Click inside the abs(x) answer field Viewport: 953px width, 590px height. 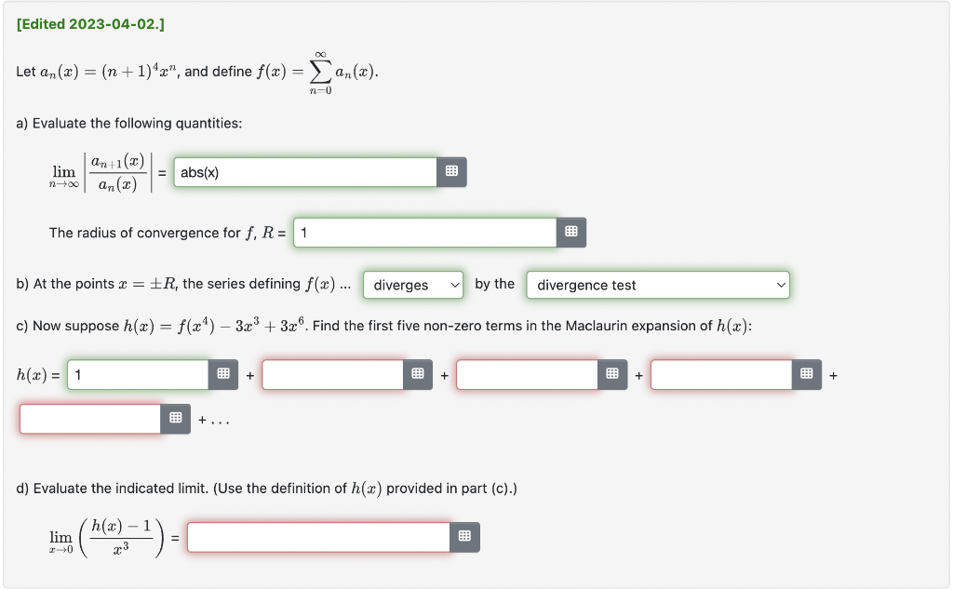pos(298,171)
